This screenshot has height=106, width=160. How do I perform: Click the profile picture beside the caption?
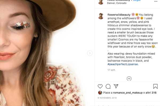(101, 16)
